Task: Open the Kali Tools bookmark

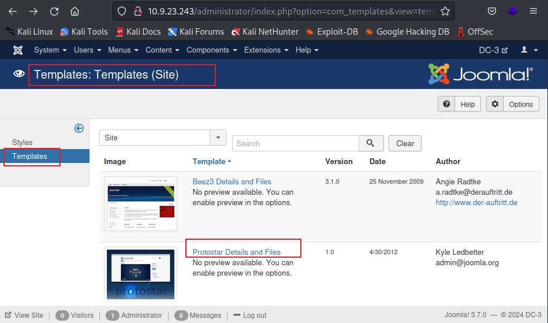Action: point(84,32)
